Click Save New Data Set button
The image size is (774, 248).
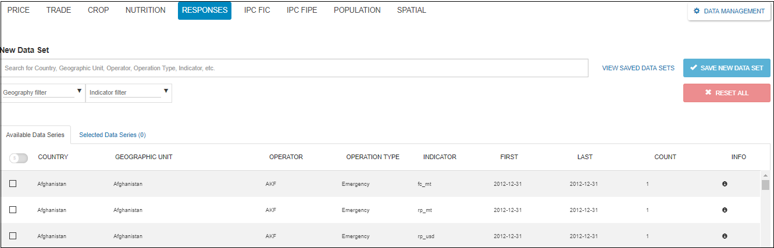tap(726, 68)
